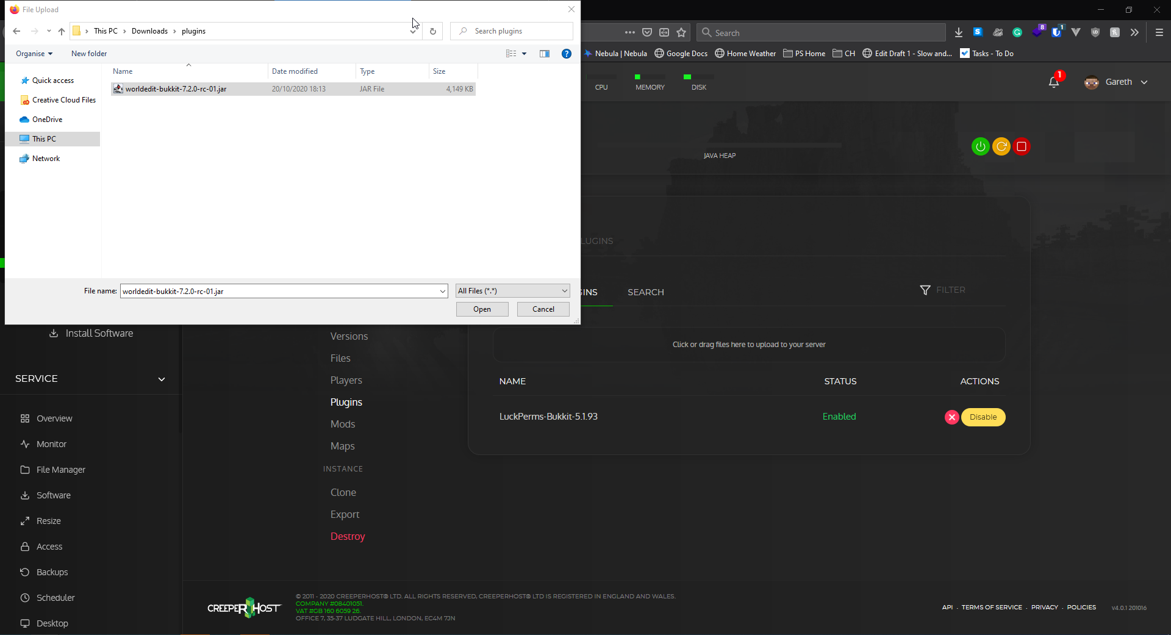Image resolution: width=1171 pixels, height=635 pixels.
Task: Open the Terms of Service footer link
Action: click(x=992, y=608)
